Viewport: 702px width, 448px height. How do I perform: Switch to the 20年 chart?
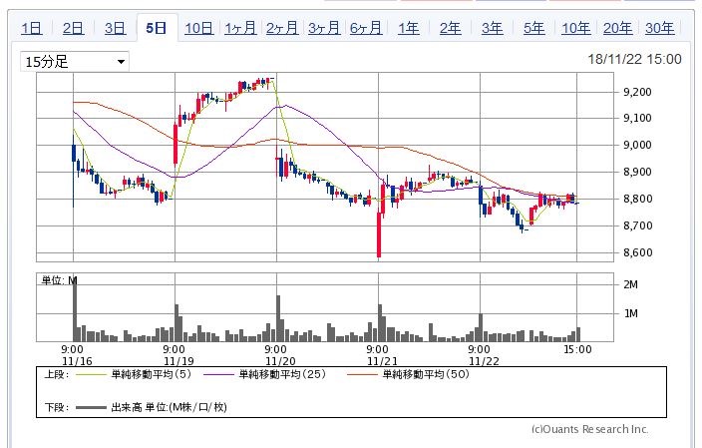(x=618, y=28)
